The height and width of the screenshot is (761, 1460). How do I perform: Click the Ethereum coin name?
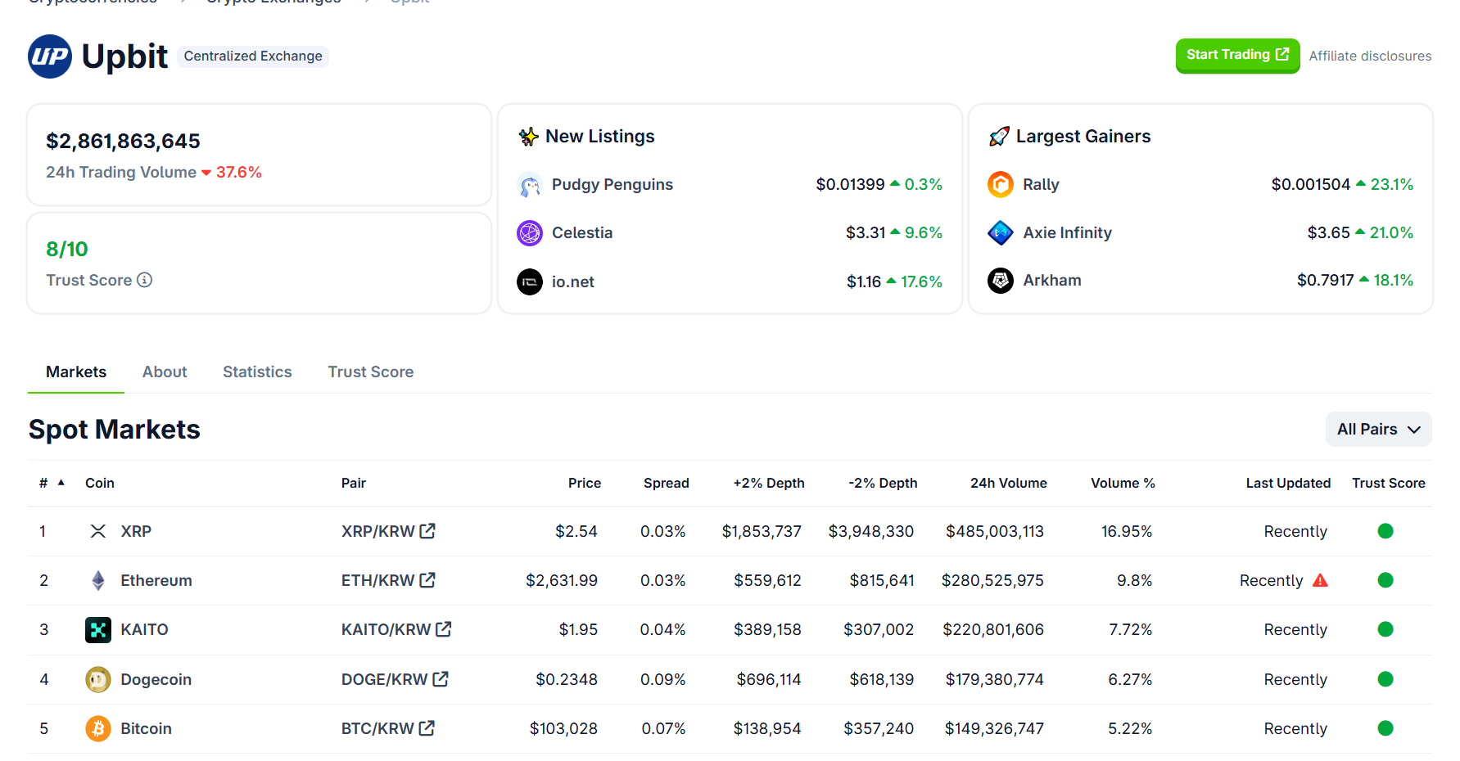click(156, 580)
